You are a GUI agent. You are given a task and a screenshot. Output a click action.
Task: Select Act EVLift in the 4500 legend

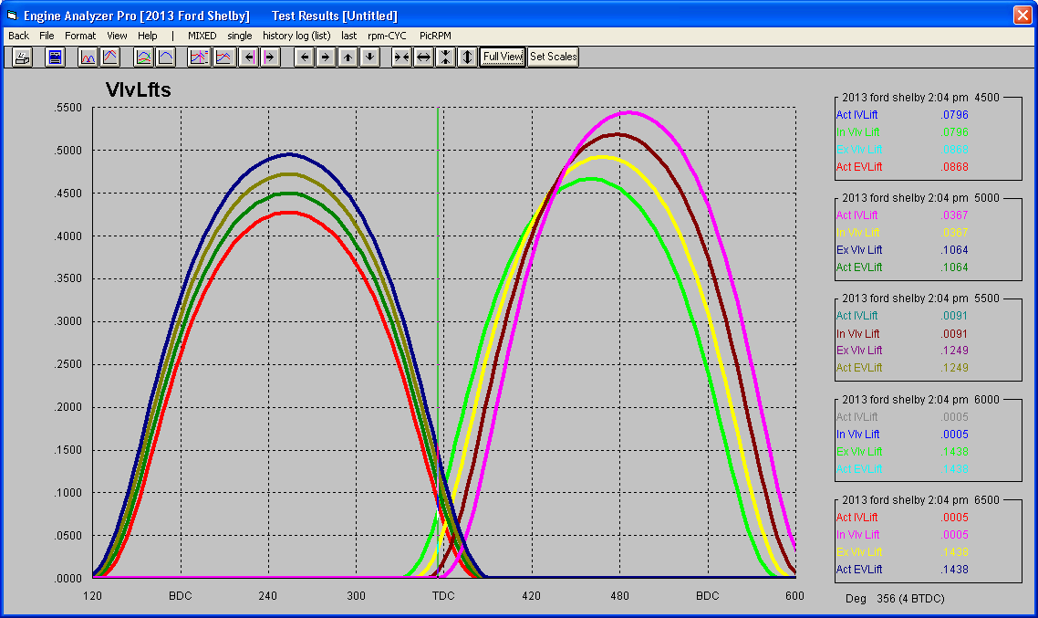coord(859,167)
